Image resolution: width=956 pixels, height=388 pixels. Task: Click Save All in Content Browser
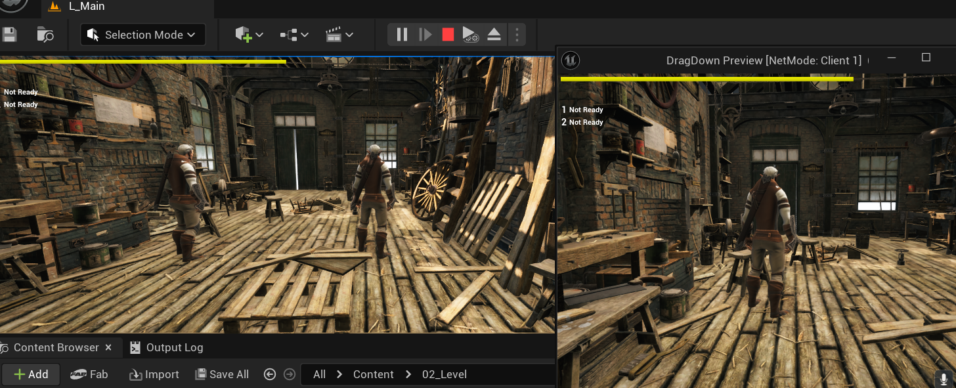click(x=222, y=374)
